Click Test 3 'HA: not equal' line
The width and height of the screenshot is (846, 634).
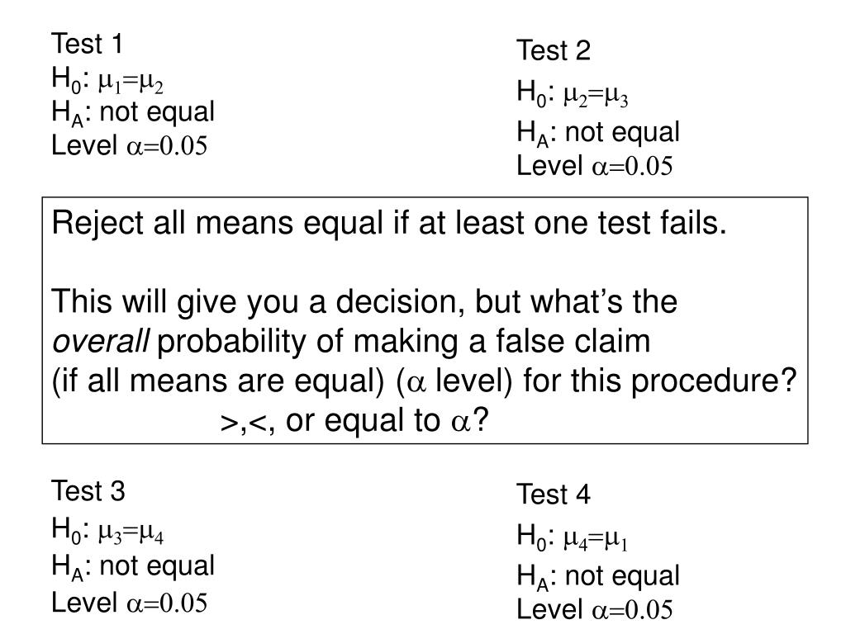coord(133,567)
